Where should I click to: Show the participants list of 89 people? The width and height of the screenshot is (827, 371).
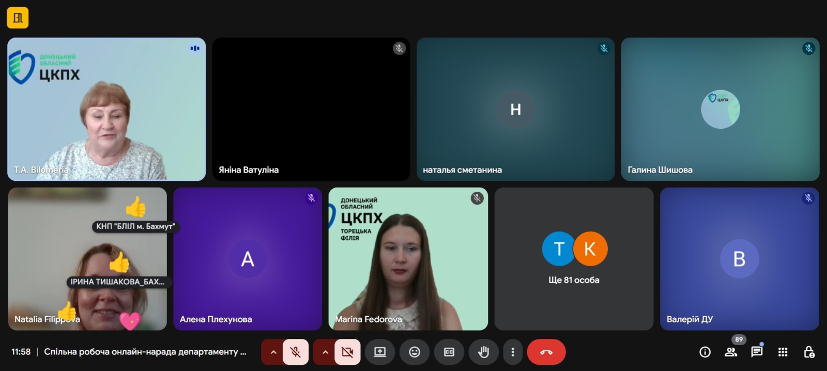click(x=731, y=352)
